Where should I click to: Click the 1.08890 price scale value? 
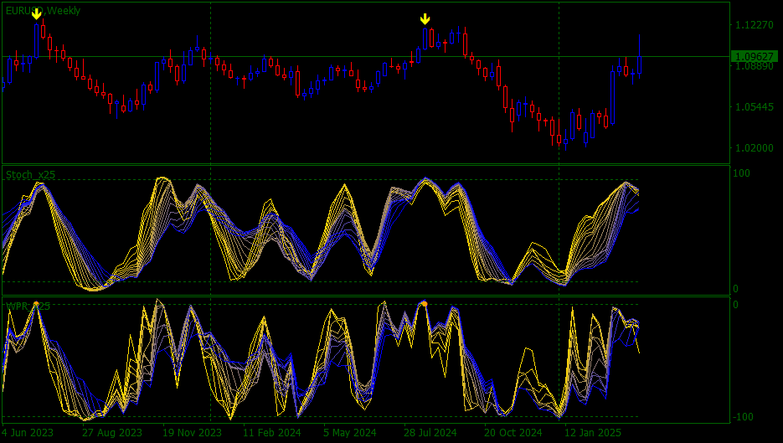click(754, 66)
